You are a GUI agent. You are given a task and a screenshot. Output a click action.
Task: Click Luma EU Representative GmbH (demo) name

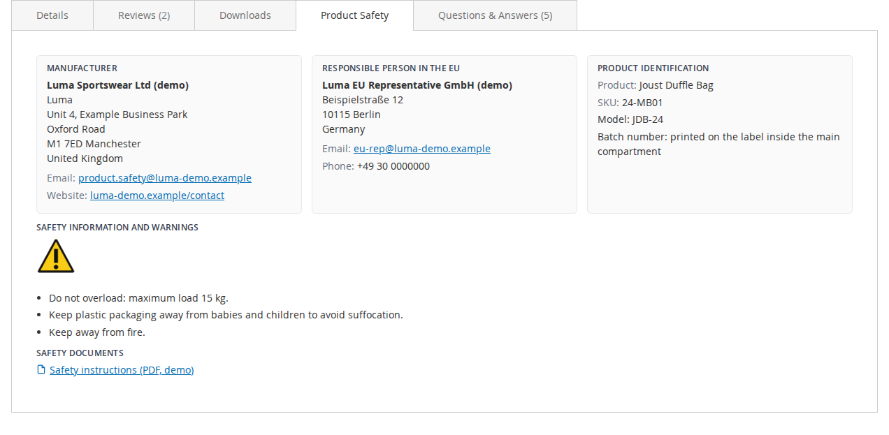[x=417, y=85]
